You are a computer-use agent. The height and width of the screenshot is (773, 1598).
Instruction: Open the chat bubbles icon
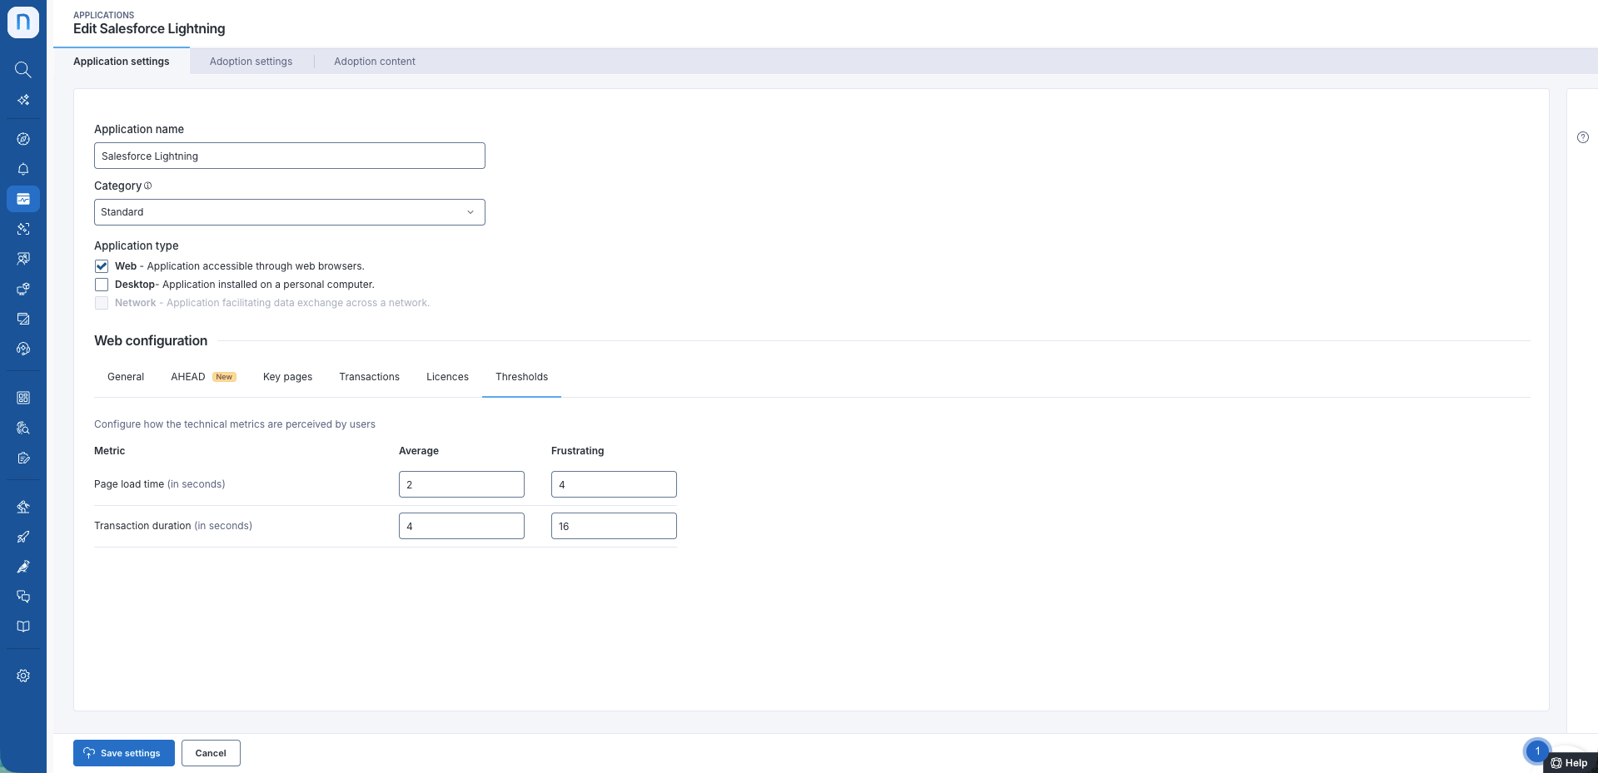point(23,597)
